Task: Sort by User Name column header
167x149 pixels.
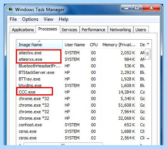Action: pos(75,45)
